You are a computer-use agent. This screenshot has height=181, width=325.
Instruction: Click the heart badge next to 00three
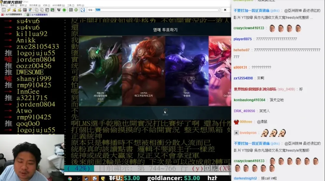coord(236,122)
